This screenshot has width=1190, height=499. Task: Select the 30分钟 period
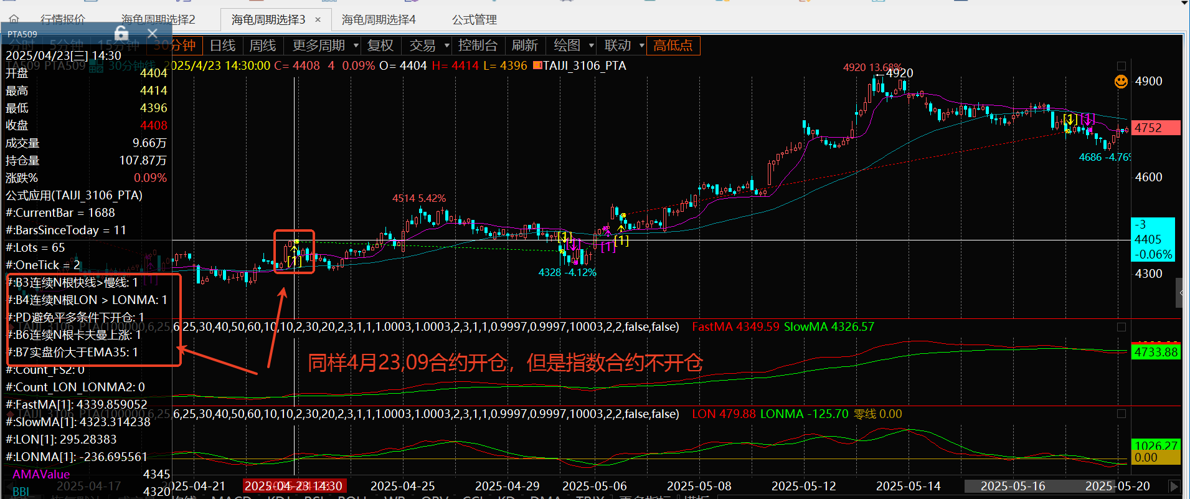pos(175,45)
